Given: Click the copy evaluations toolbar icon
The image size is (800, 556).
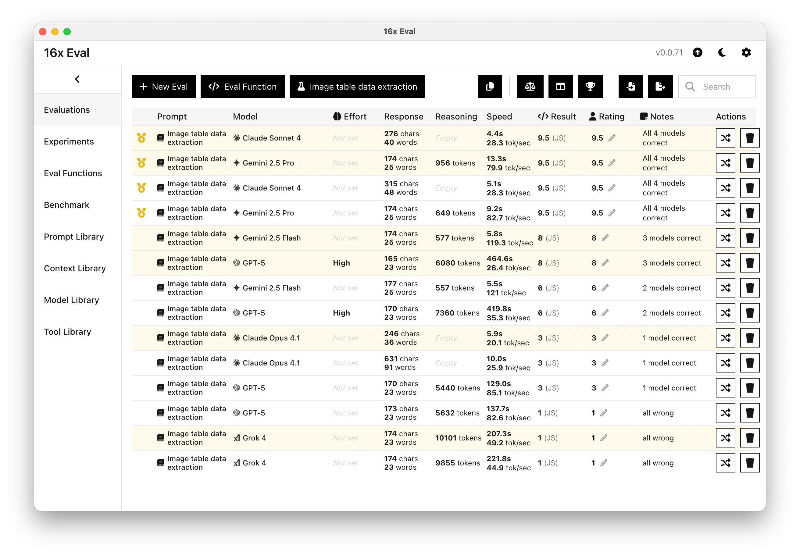Looking at the screenshot, I should coord(490,86).
